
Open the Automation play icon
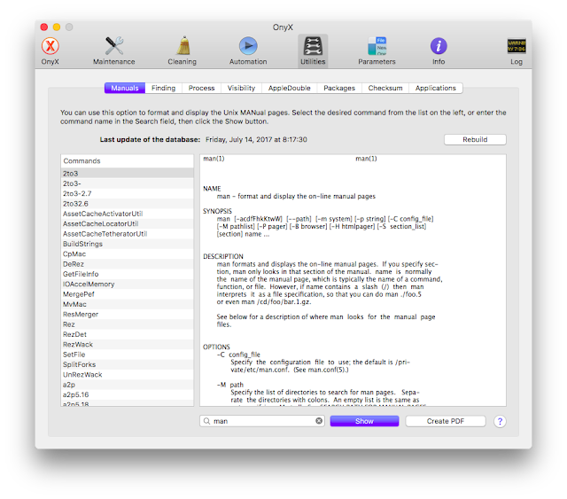248,51
